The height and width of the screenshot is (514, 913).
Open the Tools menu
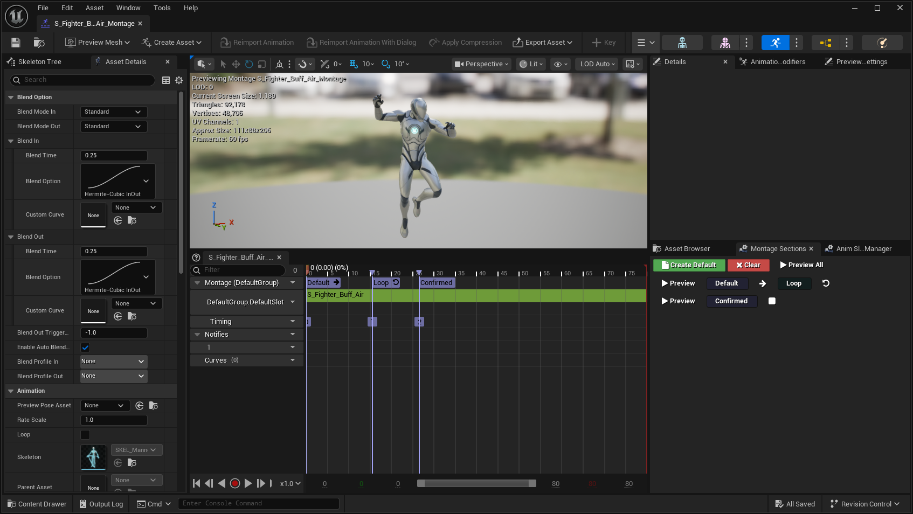[x=162, y=8]
